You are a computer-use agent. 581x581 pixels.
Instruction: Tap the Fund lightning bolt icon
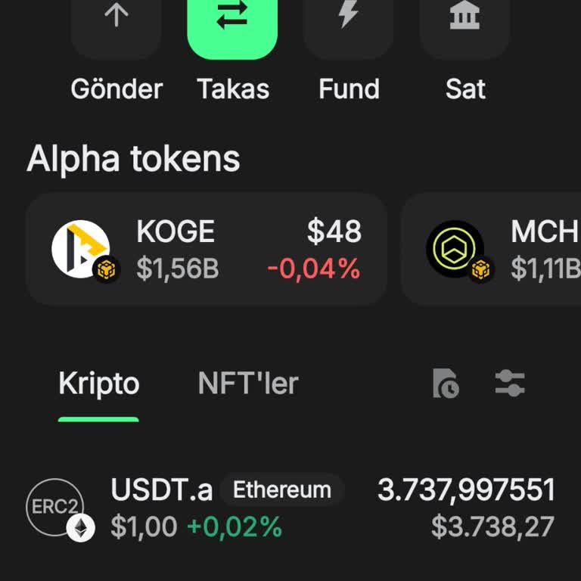(x=348, y=17)
